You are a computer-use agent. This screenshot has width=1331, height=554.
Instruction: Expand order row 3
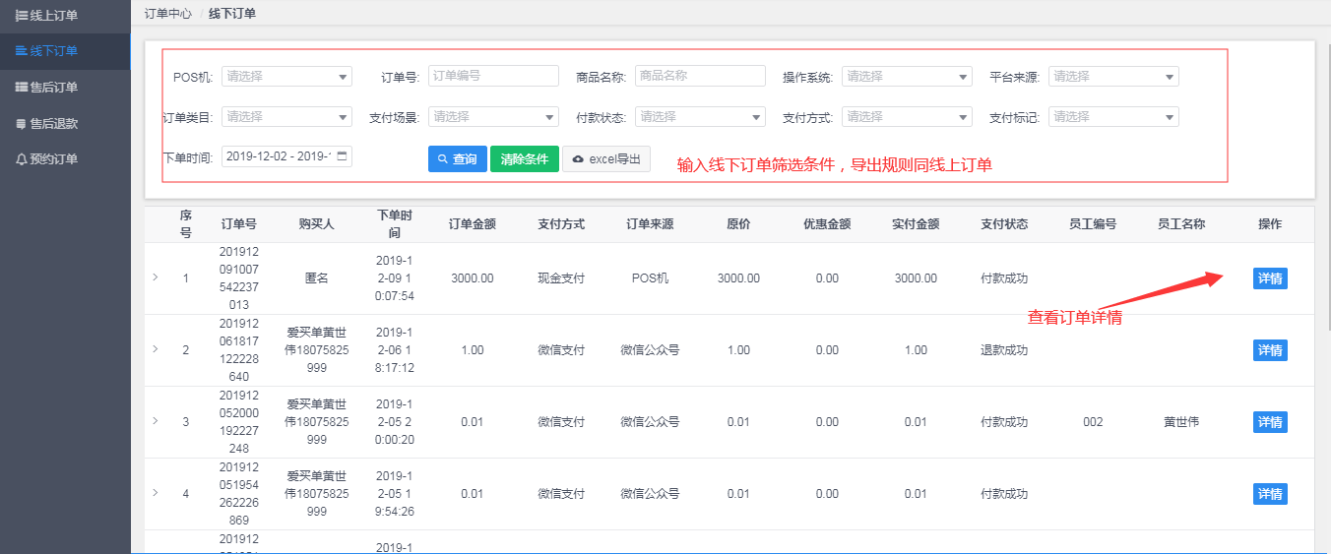point(155,421)
